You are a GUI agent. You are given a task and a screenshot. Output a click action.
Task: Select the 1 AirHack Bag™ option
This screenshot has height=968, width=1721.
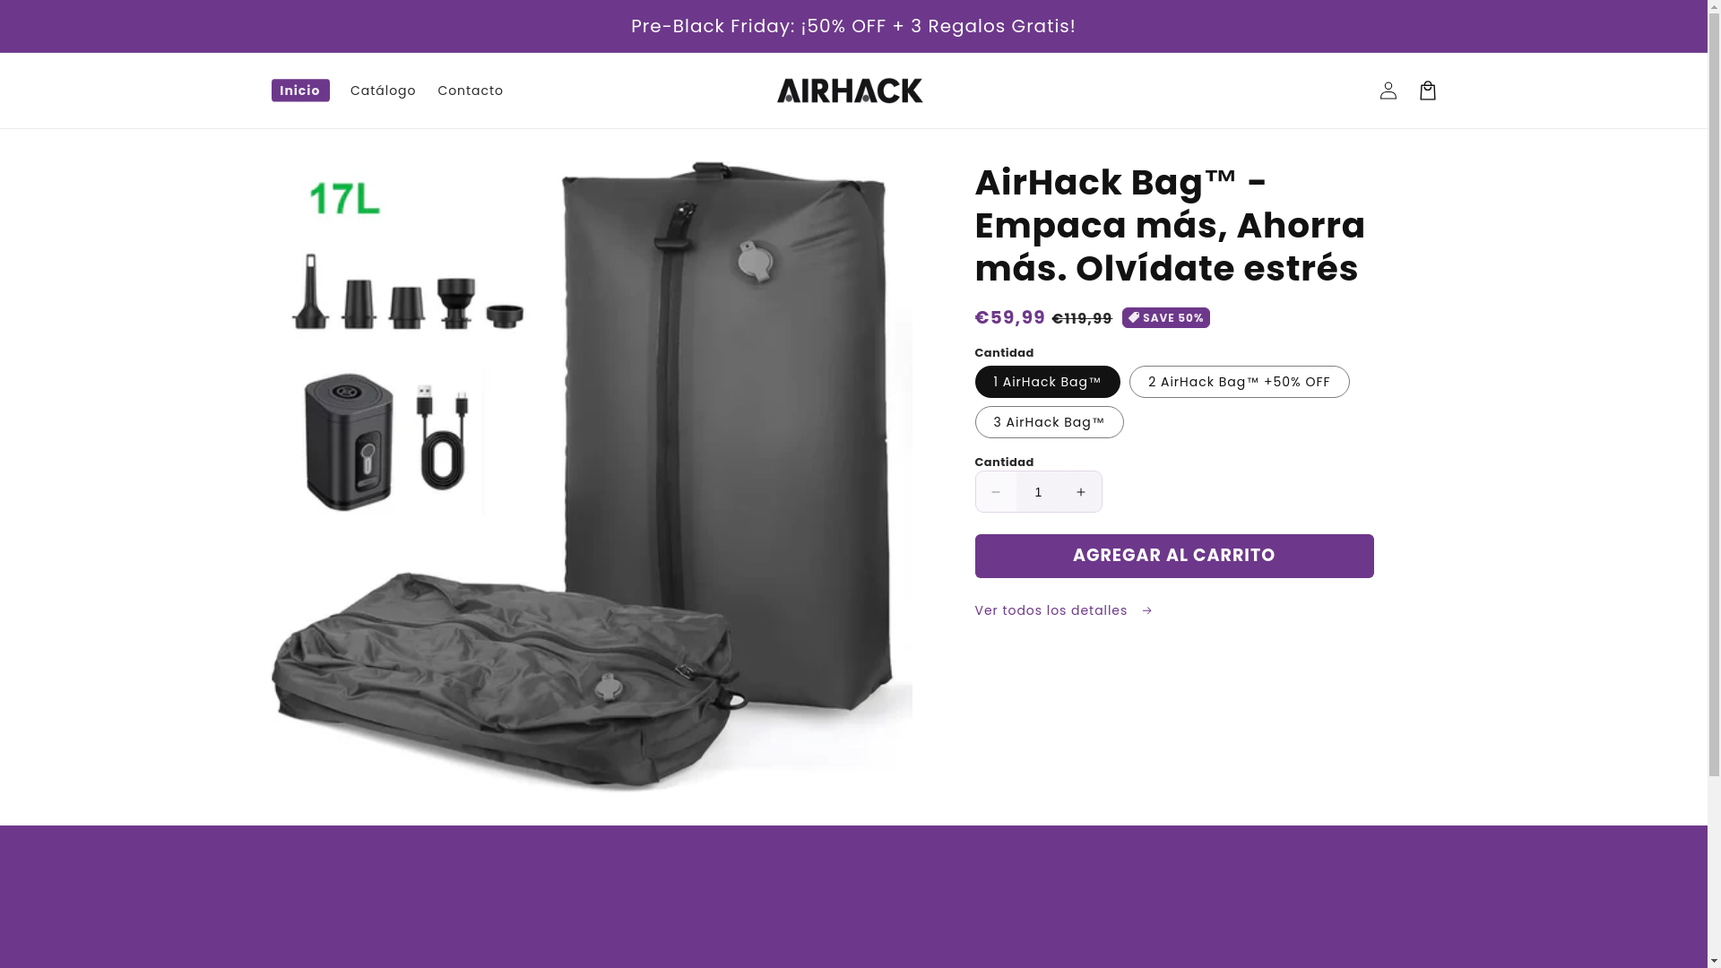point(1047,382)
